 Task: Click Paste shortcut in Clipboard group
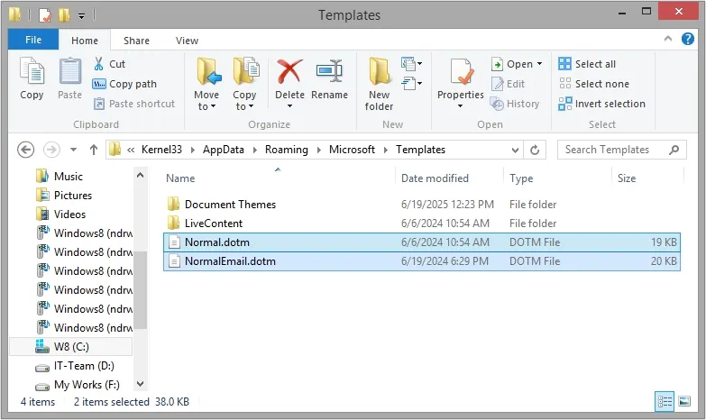click(x=133, y=104)
